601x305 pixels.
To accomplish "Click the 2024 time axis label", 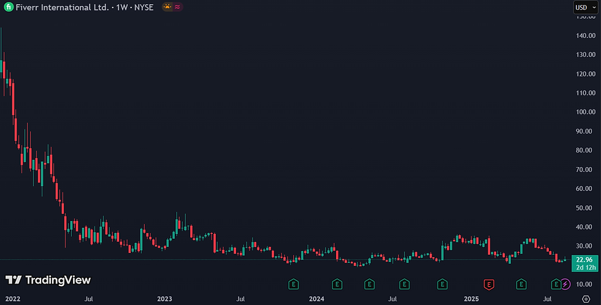I will (x=316, y=299).
